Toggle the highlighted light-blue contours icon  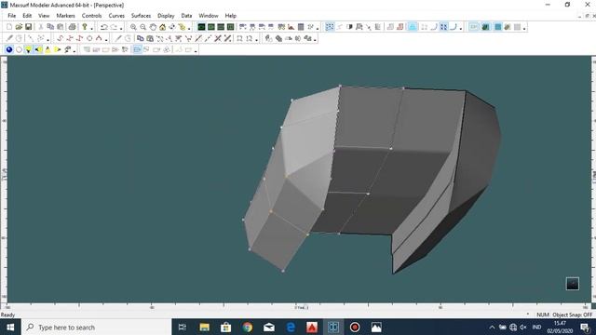pyautogui.click(x=413, y=27)
